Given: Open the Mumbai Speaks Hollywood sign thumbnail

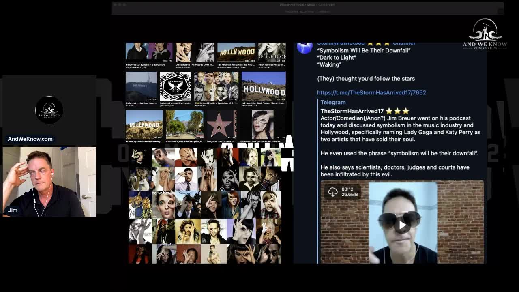Looking at the screenshot, I should [144, 125].
